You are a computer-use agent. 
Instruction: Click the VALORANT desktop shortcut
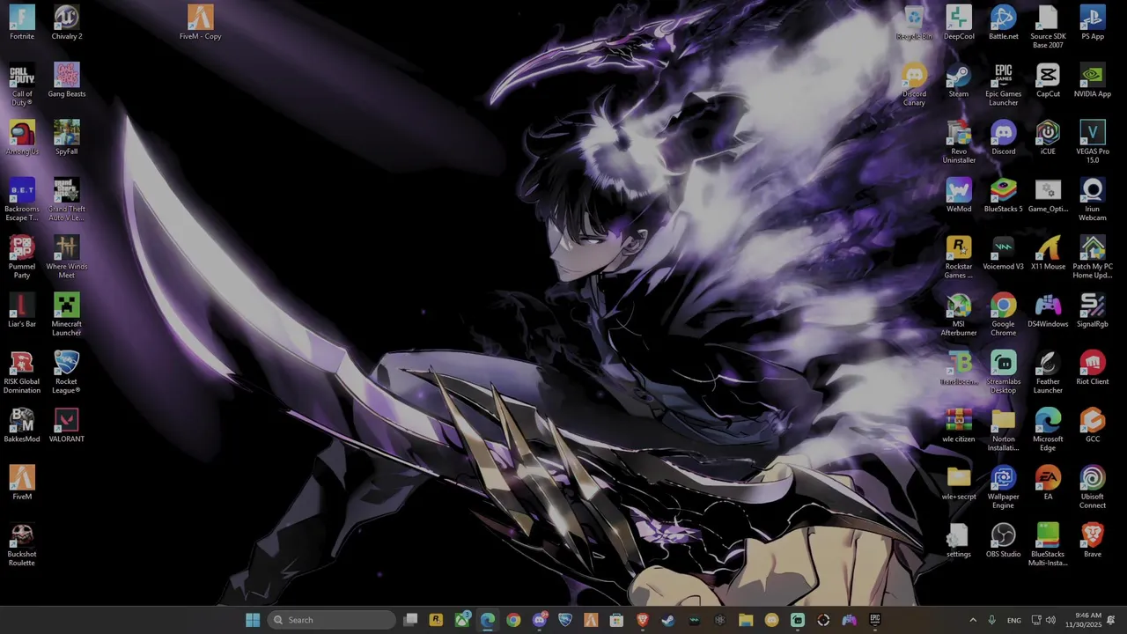pyautogui.click(x=67, y=425)
